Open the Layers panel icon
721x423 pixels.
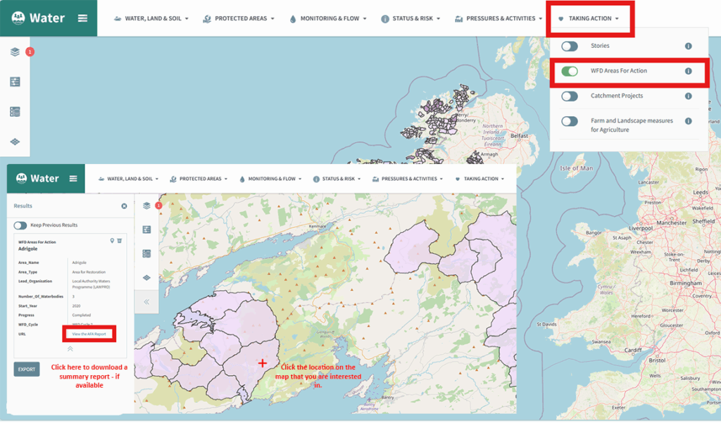pos(15,51)
